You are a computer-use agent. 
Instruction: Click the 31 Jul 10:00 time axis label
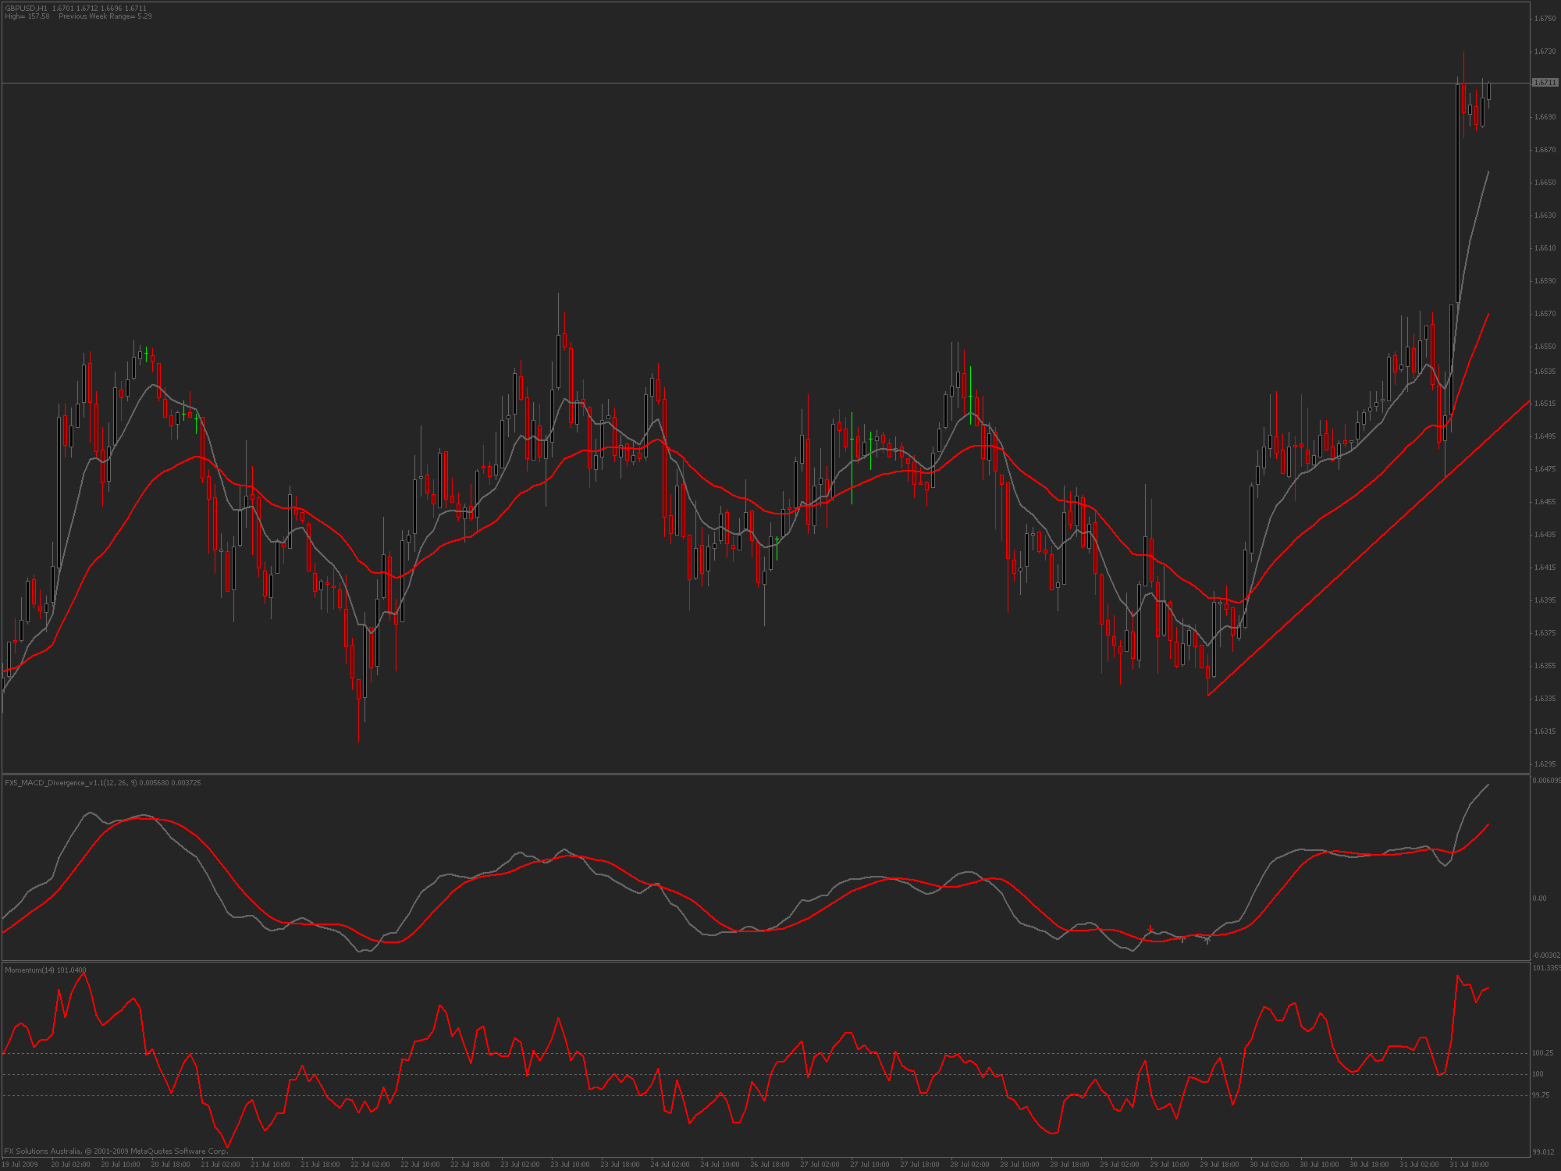[x=1469, y=1164]
